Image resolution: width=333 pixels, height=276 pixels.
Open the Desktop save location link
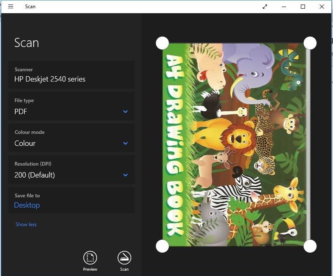click(27, 205)
